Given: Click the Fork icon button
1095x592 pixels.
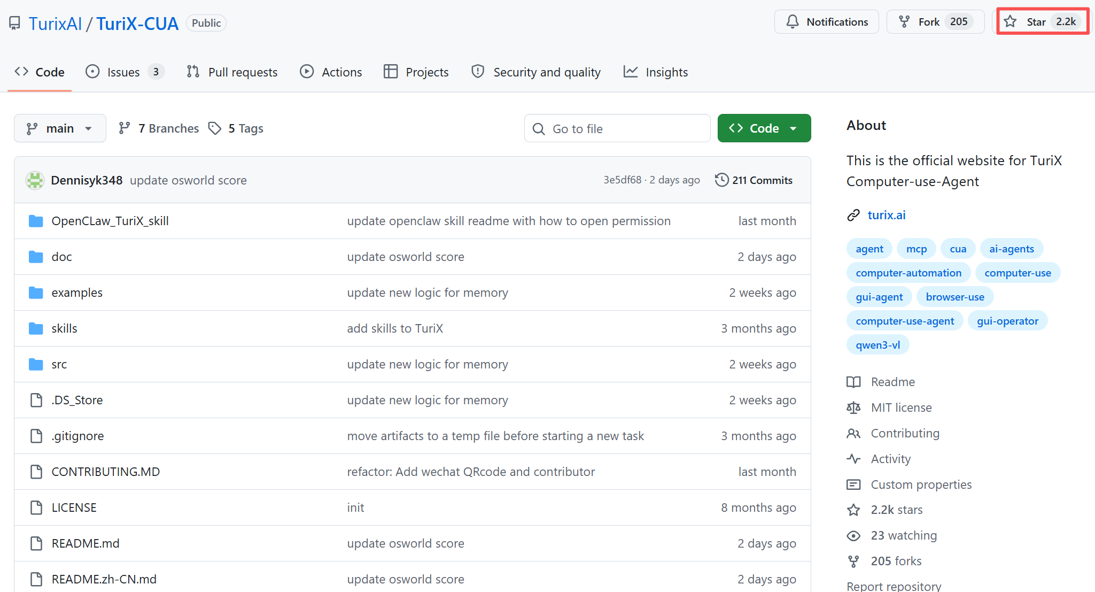Looking at the screenshot, I should click(904, 22).
